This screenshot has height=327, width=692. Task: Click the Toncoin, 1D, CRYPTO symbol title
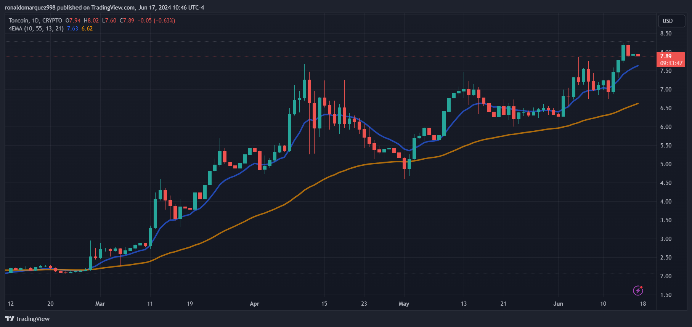click(35, 21)
